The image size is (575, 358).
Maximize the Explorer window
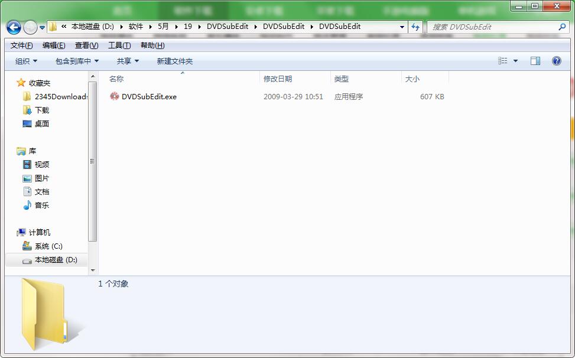[535, 6]
